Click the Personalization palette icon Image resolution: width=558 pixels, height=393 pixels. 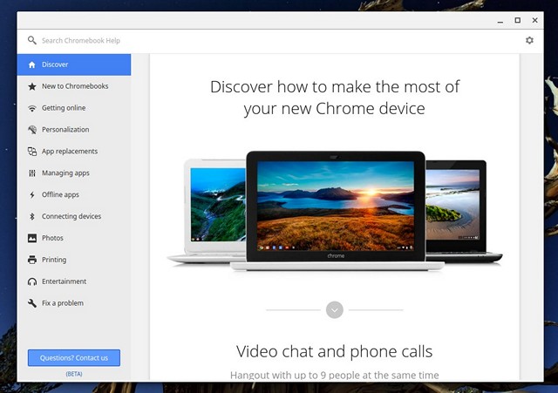tap(32, 130)
